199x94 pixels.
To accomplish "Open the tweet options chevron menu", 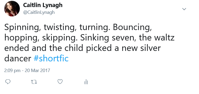I will coord(184,9).
